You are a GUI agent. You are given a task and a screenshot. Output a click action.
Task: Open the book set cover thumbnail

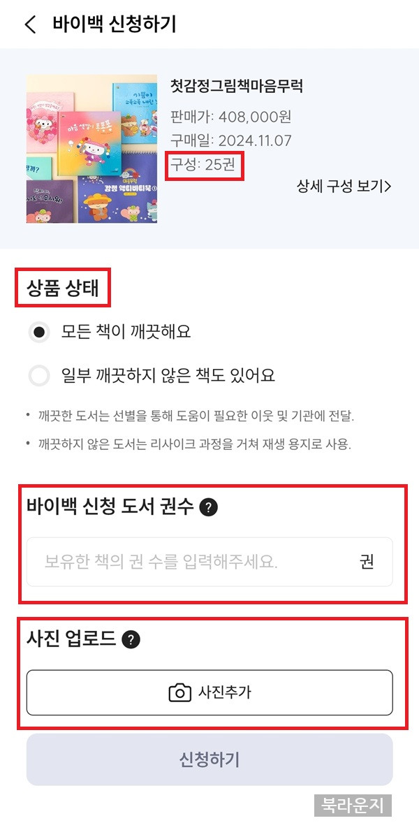(91, 149)
